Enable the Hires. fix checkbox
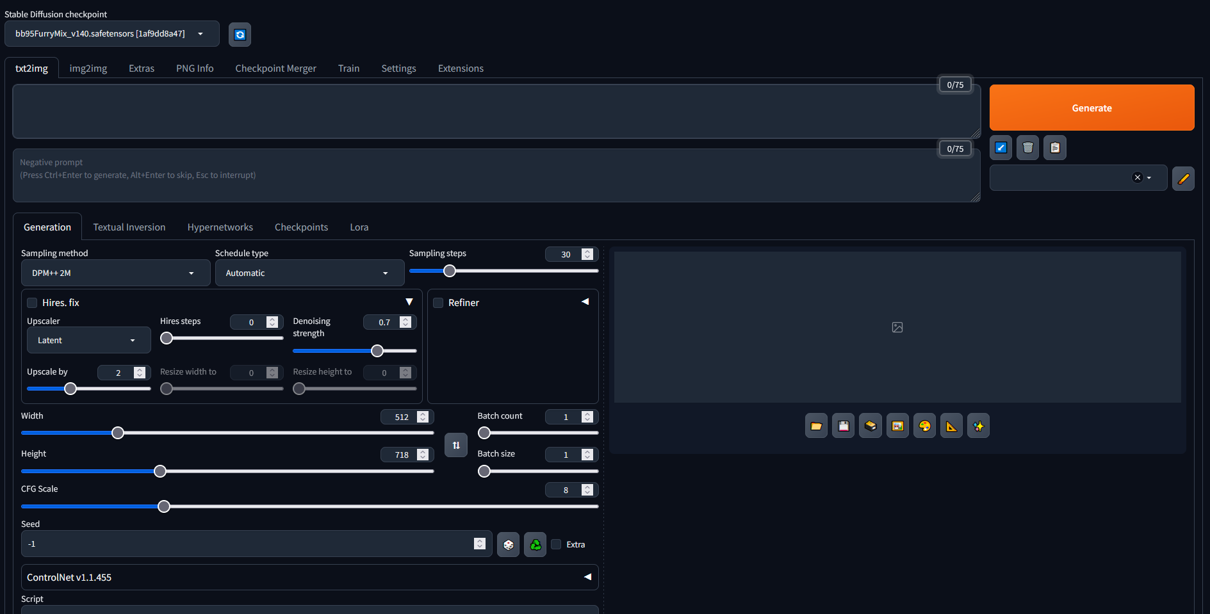 [32, 303]
